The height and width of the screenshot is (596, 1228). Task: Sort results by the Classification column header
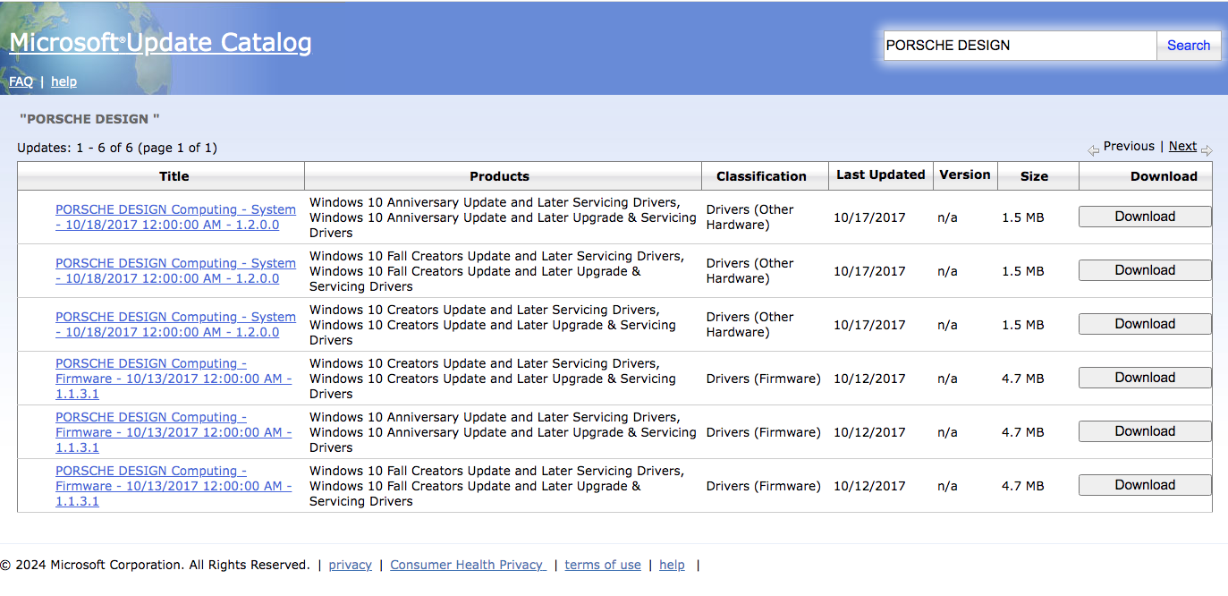pos(761,176)
